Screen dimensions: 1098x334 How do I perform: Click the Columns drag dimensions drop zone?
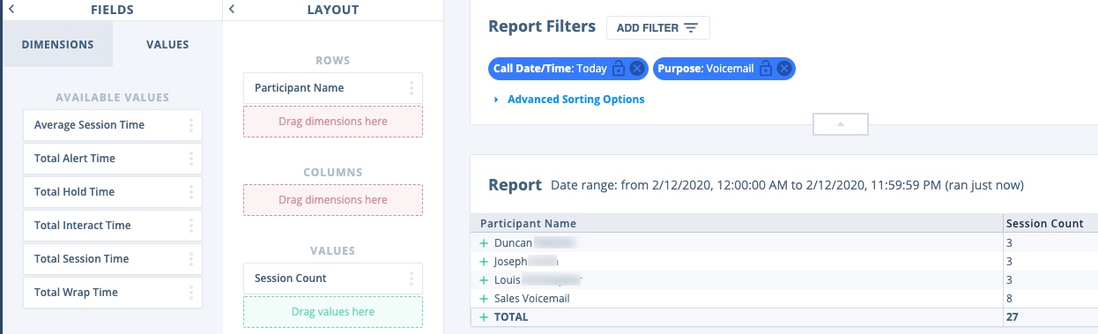[x=333, y=200]
